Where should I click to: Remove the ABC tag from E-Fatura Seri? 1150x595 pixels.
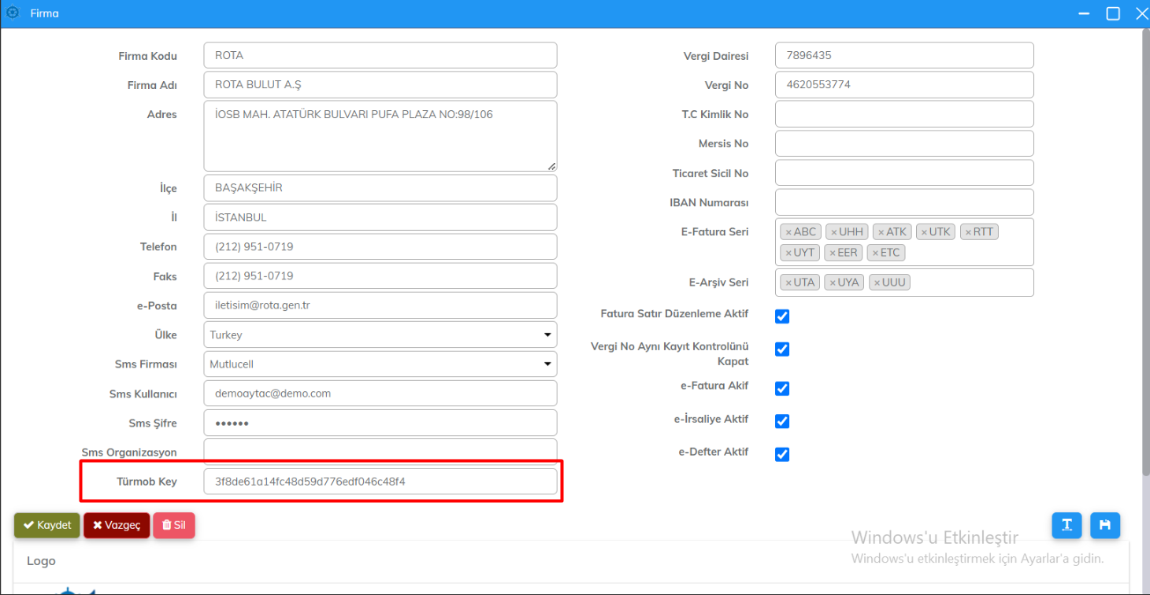click(788, 232)
